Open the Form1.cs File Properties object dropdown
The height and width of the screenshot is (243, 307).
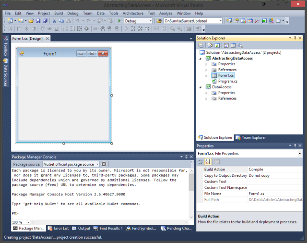point(300,154)
